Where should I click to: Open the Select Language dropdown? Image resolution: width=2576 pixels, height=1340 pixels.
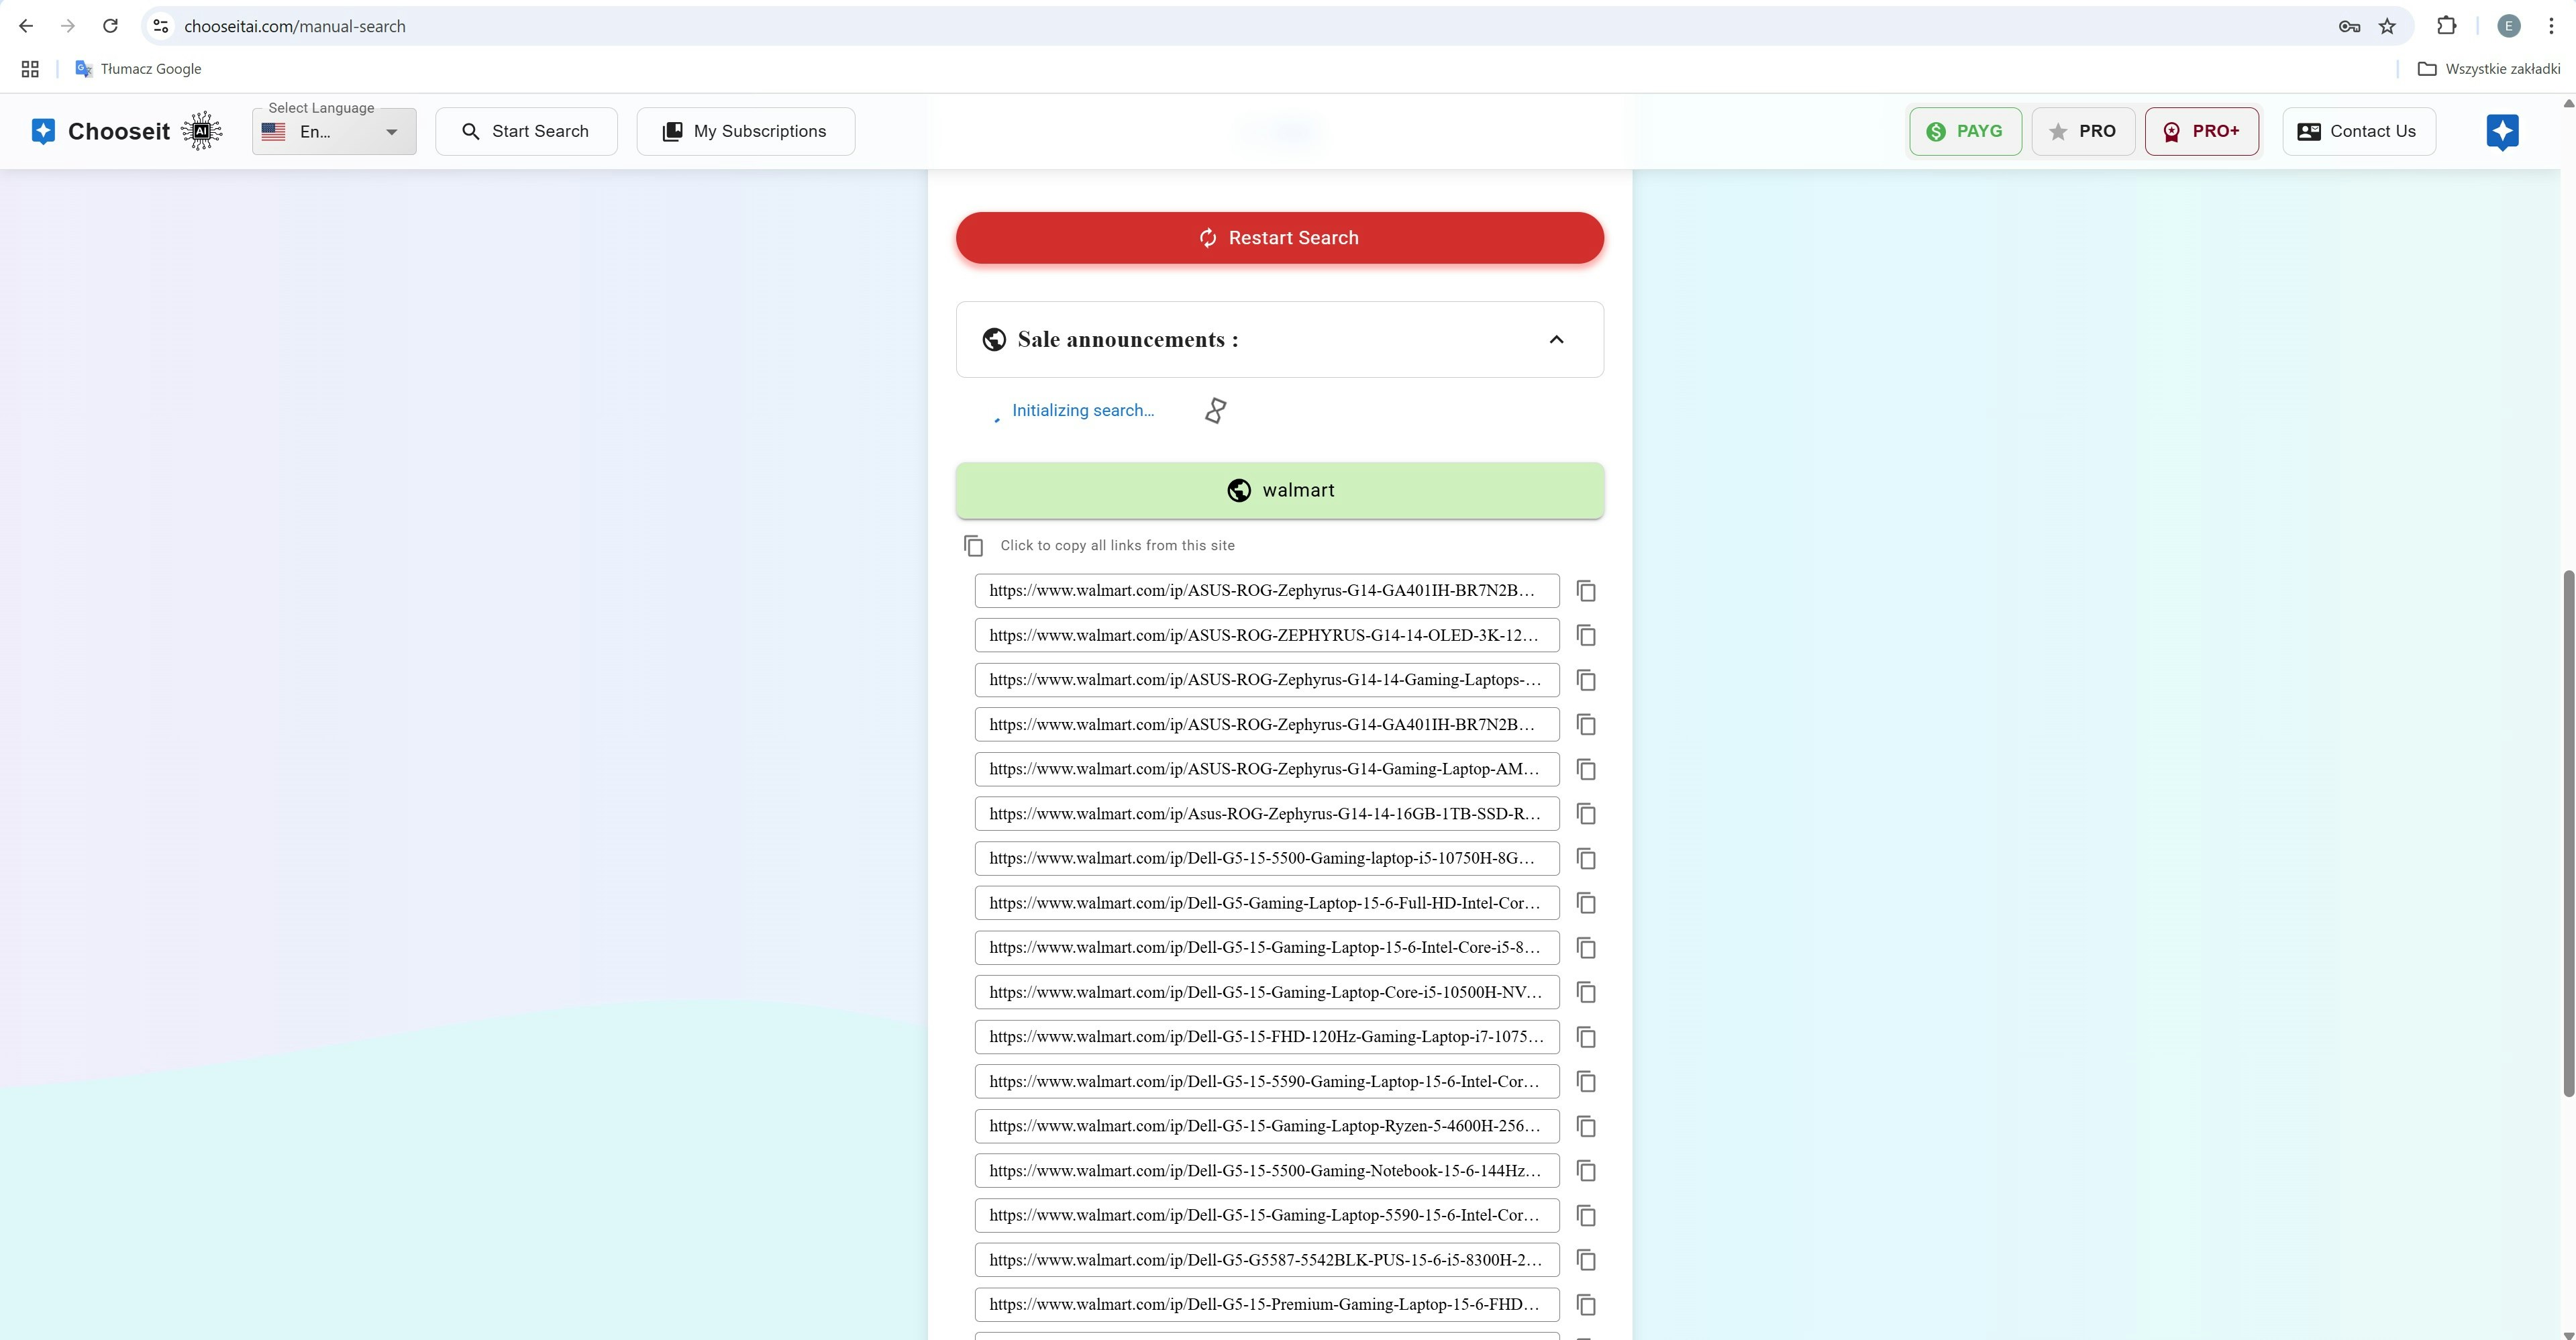pyautogui.click(x=334, y=132)
